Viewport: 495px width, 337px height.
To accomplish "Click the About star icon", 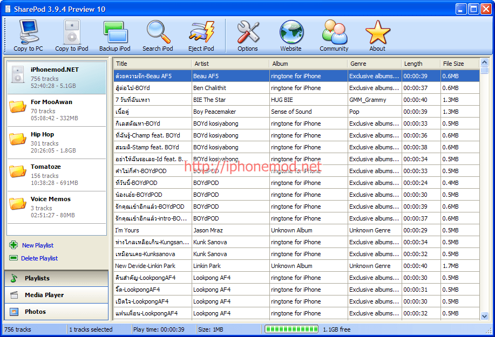I will (x=377, y=32).
